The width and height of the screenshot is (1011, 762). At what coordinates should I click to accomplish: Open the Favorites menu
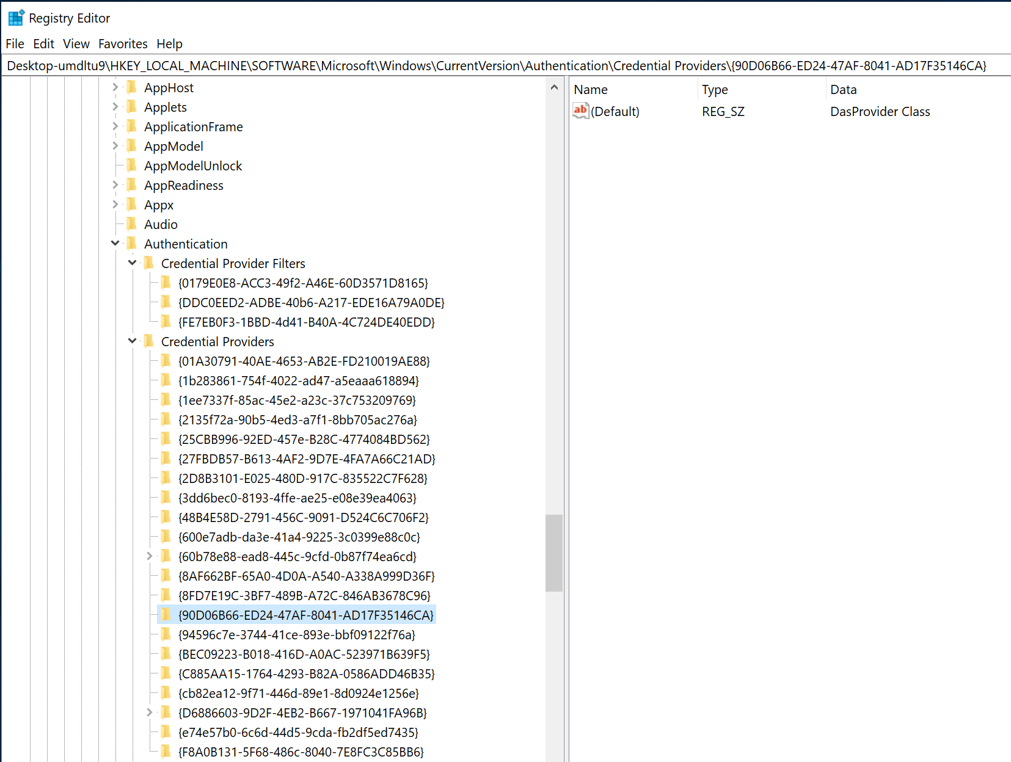point(123,44)
